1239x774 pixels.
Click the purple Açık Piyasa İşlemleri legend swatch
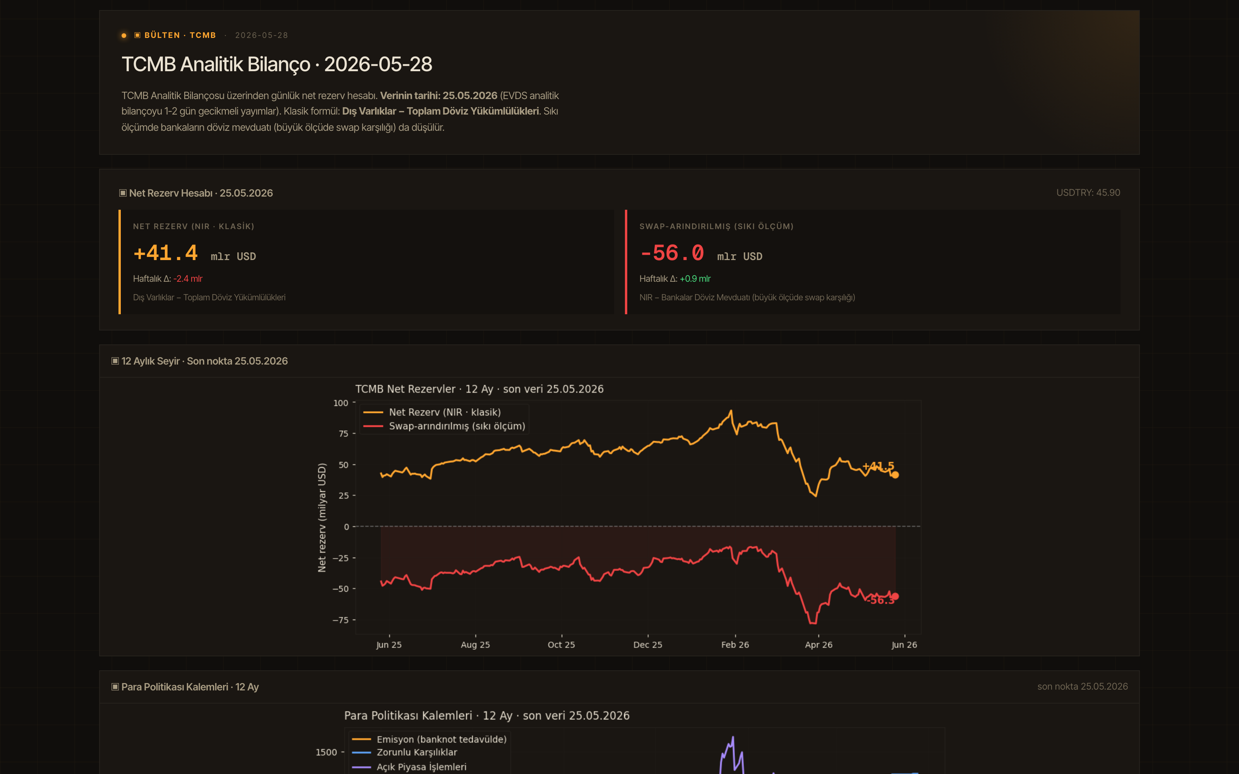[361, 767]
